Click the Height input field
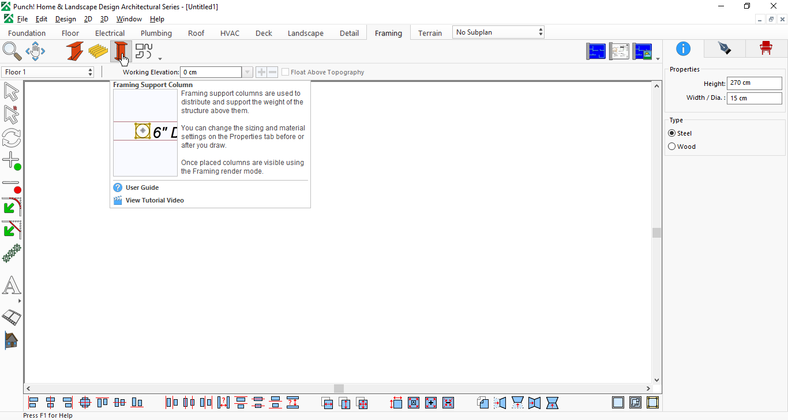788x420 pixels. (755, 83)
